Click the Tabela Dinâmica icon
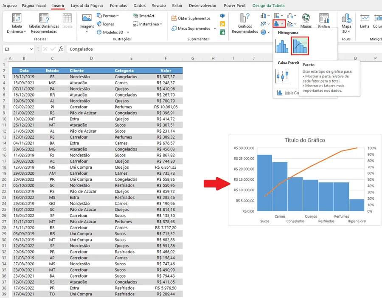The width and height of the screenshot is (382, 298). [x=16, y=23]
